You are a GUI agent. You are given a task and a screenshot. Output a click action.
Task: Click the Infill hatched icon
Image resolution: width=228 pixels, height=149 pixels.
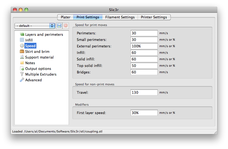pos(22,40)
